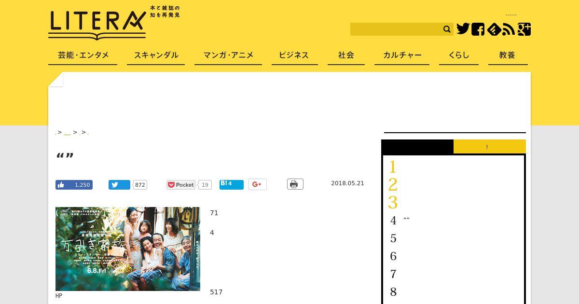The width and height of the screenshot is (579, 304).
Task: Click the Twitter tweet share button
Action: [119, 185]
